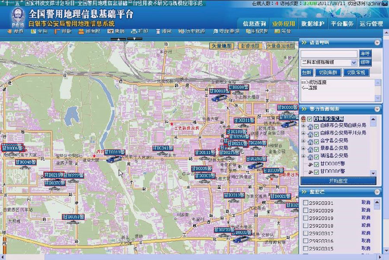Uncheck the 甘D0005警 vehicle checkbox

(x=316, y=164)
